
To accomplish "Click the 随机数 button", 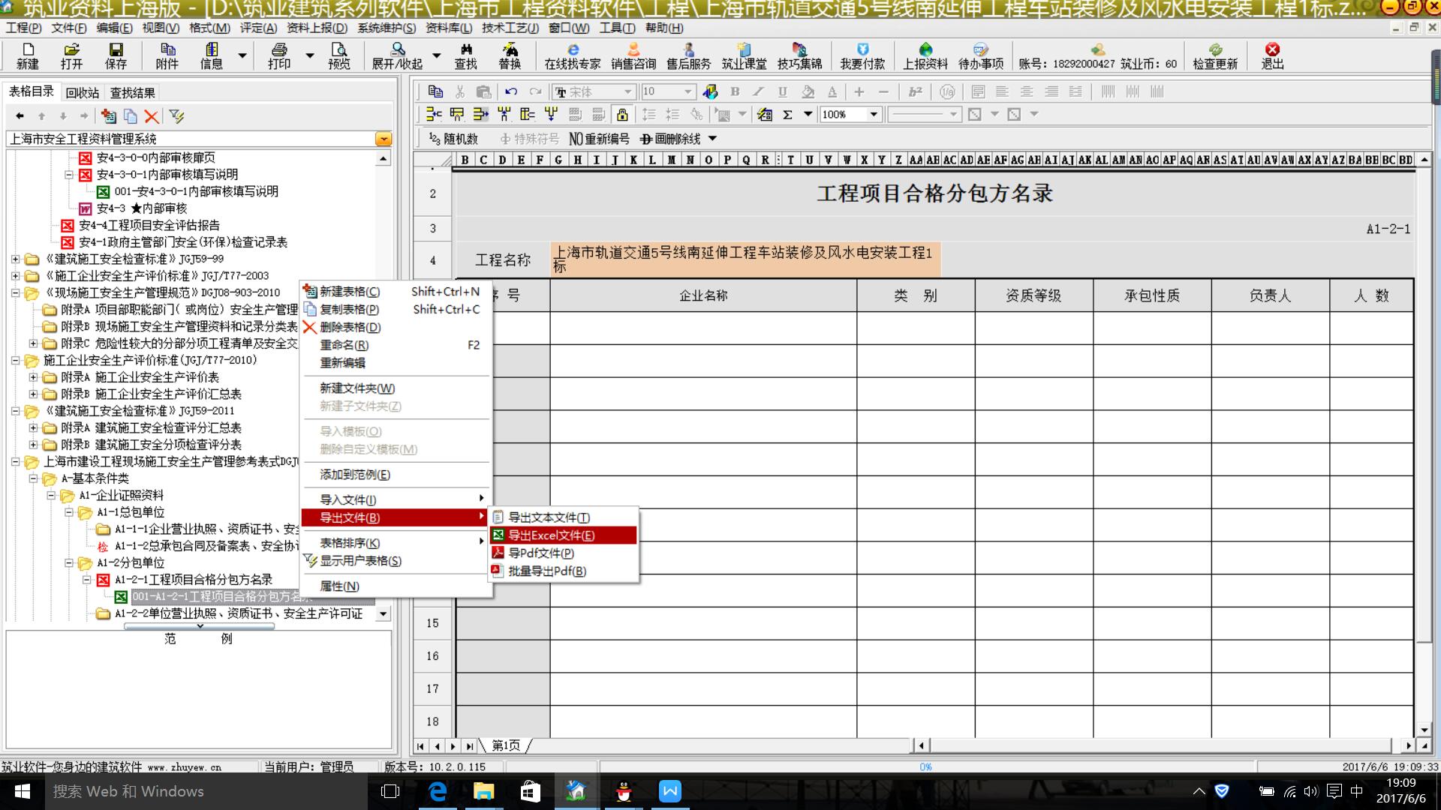I will tap(453, 139).
